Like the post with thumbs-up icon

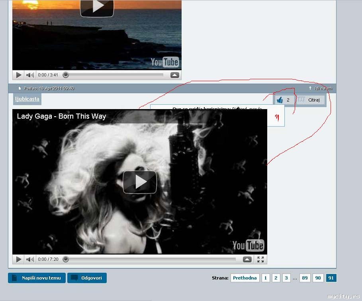280,100
